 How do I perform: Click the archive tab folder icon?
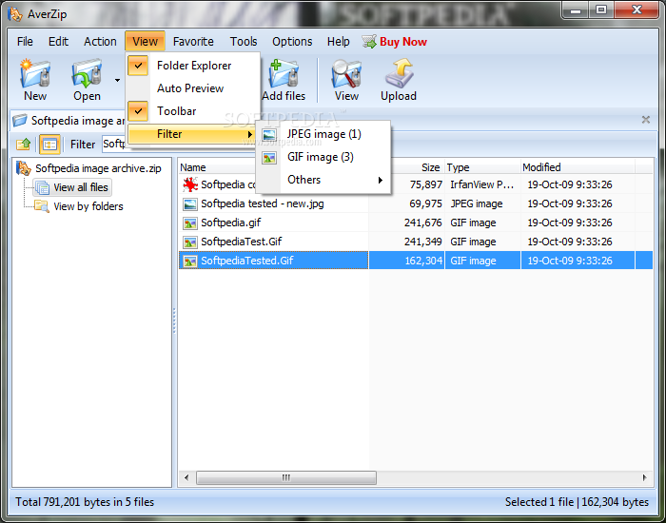click(20, 121)
